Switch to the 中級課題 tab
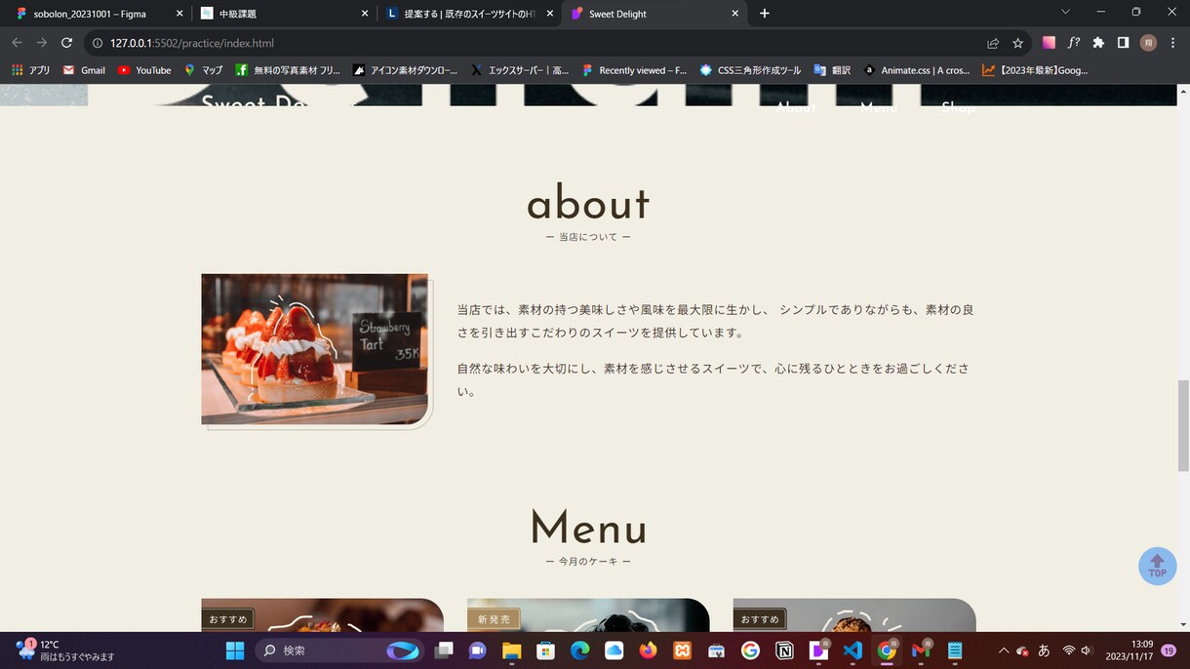This screenshot has height=669, width=1190. point(284,14)
